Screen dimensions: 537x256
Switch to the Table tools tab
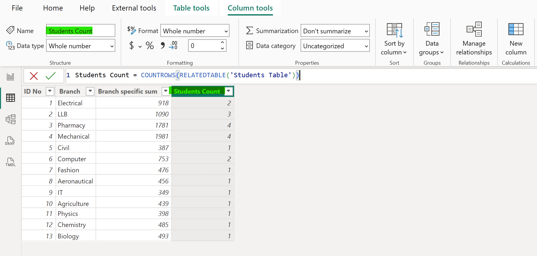pos(191,8)
